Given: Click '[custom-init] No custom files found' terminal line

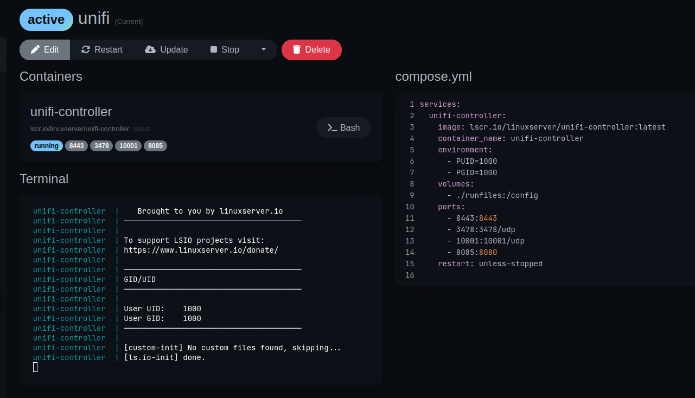Looking at the screenshot, I should coord(232,348).
